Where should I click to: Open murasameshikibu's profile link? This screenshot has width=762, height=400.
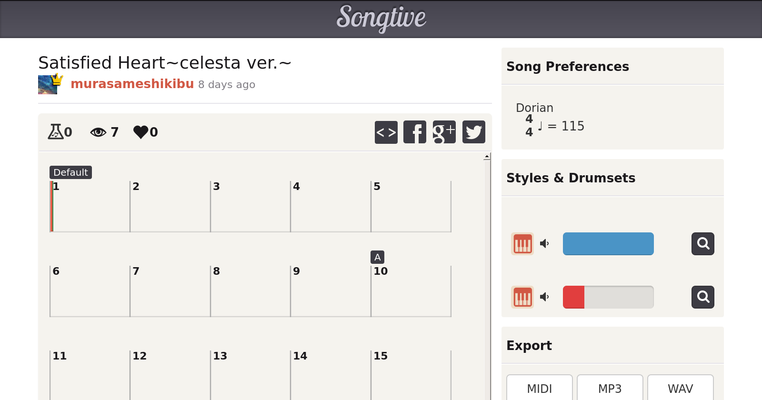(132, 84)
